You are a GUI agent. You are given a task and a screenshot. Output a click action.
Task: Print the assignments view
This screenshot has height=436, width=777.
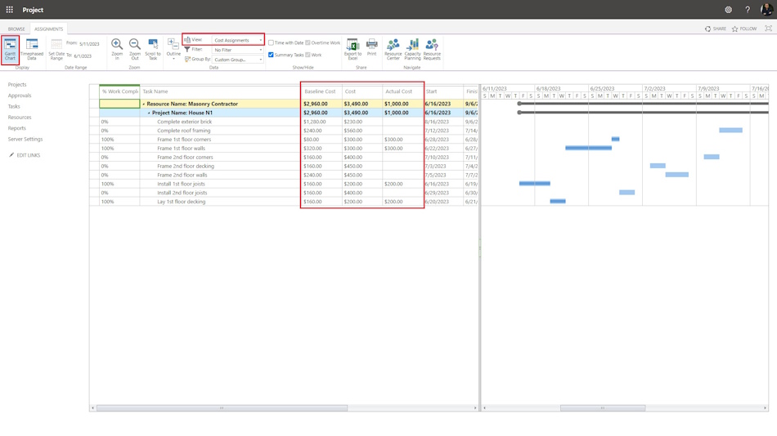coord(371,47)
